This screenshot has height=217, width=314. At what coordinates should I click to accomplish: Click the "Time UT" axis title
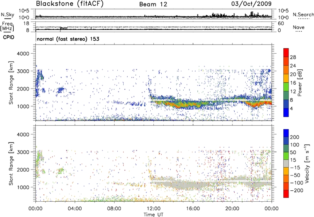(x=153, y=215)
